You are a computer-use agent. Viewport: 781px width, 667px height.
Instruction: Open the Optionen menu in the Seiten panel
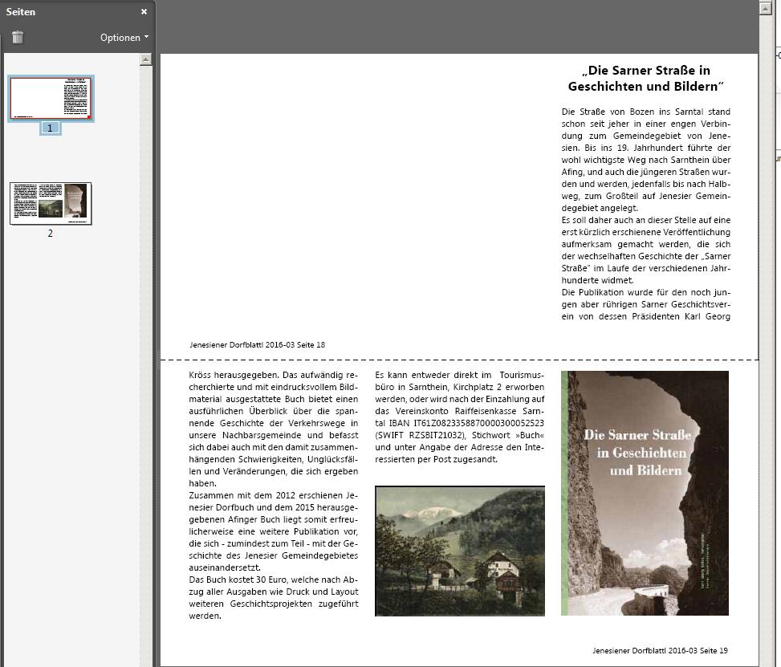click(122, 37)
